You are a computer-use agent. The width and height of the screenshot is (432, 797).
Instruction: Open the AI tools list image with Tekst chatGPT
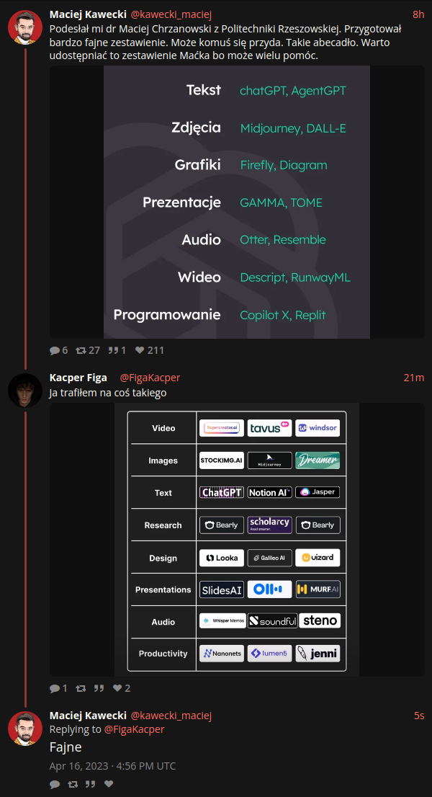click(237, 202)
